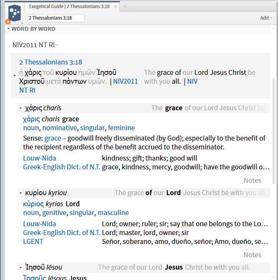This screenshot has height=280, width=278.
Task: Open the Exegetical Guide panel menu icon
Action: [15, 13]
